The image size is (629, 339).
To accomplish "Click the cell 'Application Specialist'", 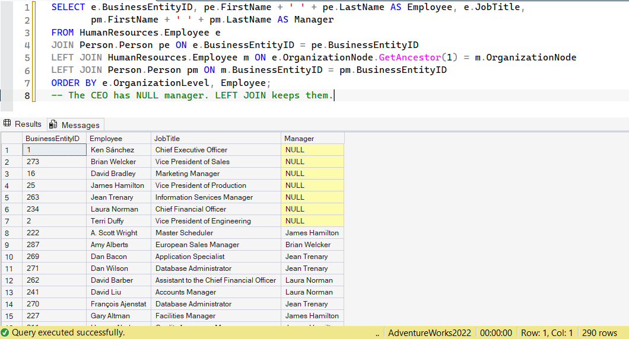I will [x=216, y=257].
